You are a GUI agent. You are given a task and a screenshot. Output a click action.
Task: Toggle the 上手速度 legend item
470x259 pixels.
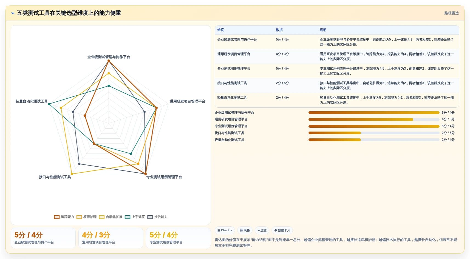(135, 217)
